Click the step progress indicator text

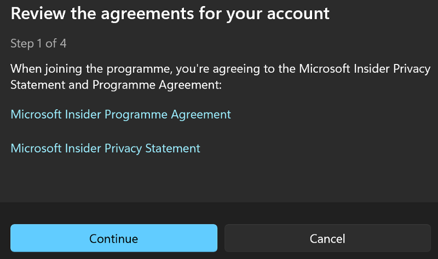point(38,44)
